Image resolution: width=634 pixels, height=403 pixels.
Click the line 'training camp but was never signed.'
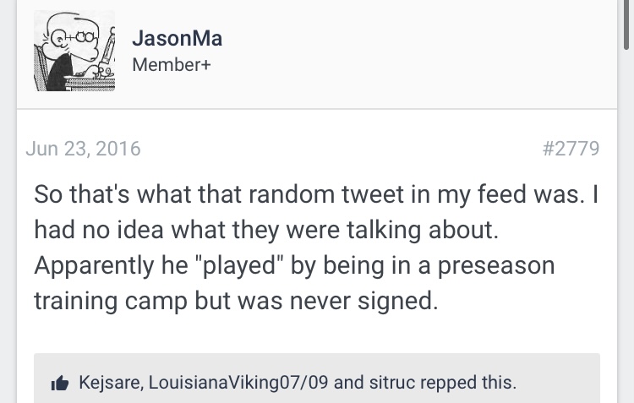(x=236, y=302)
